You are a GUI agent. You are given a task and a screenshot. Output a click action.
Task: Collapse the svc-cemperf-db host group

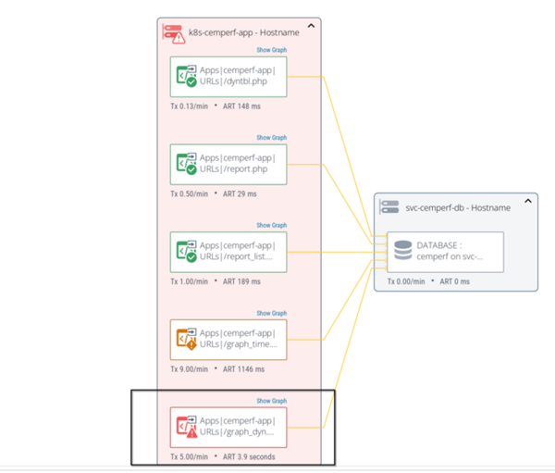click(527, 201)
